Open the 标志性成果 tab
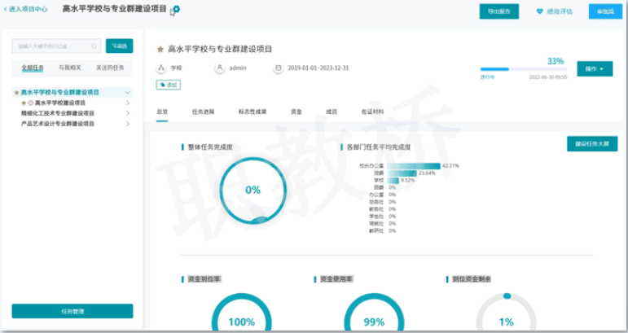 pos(253,112)
